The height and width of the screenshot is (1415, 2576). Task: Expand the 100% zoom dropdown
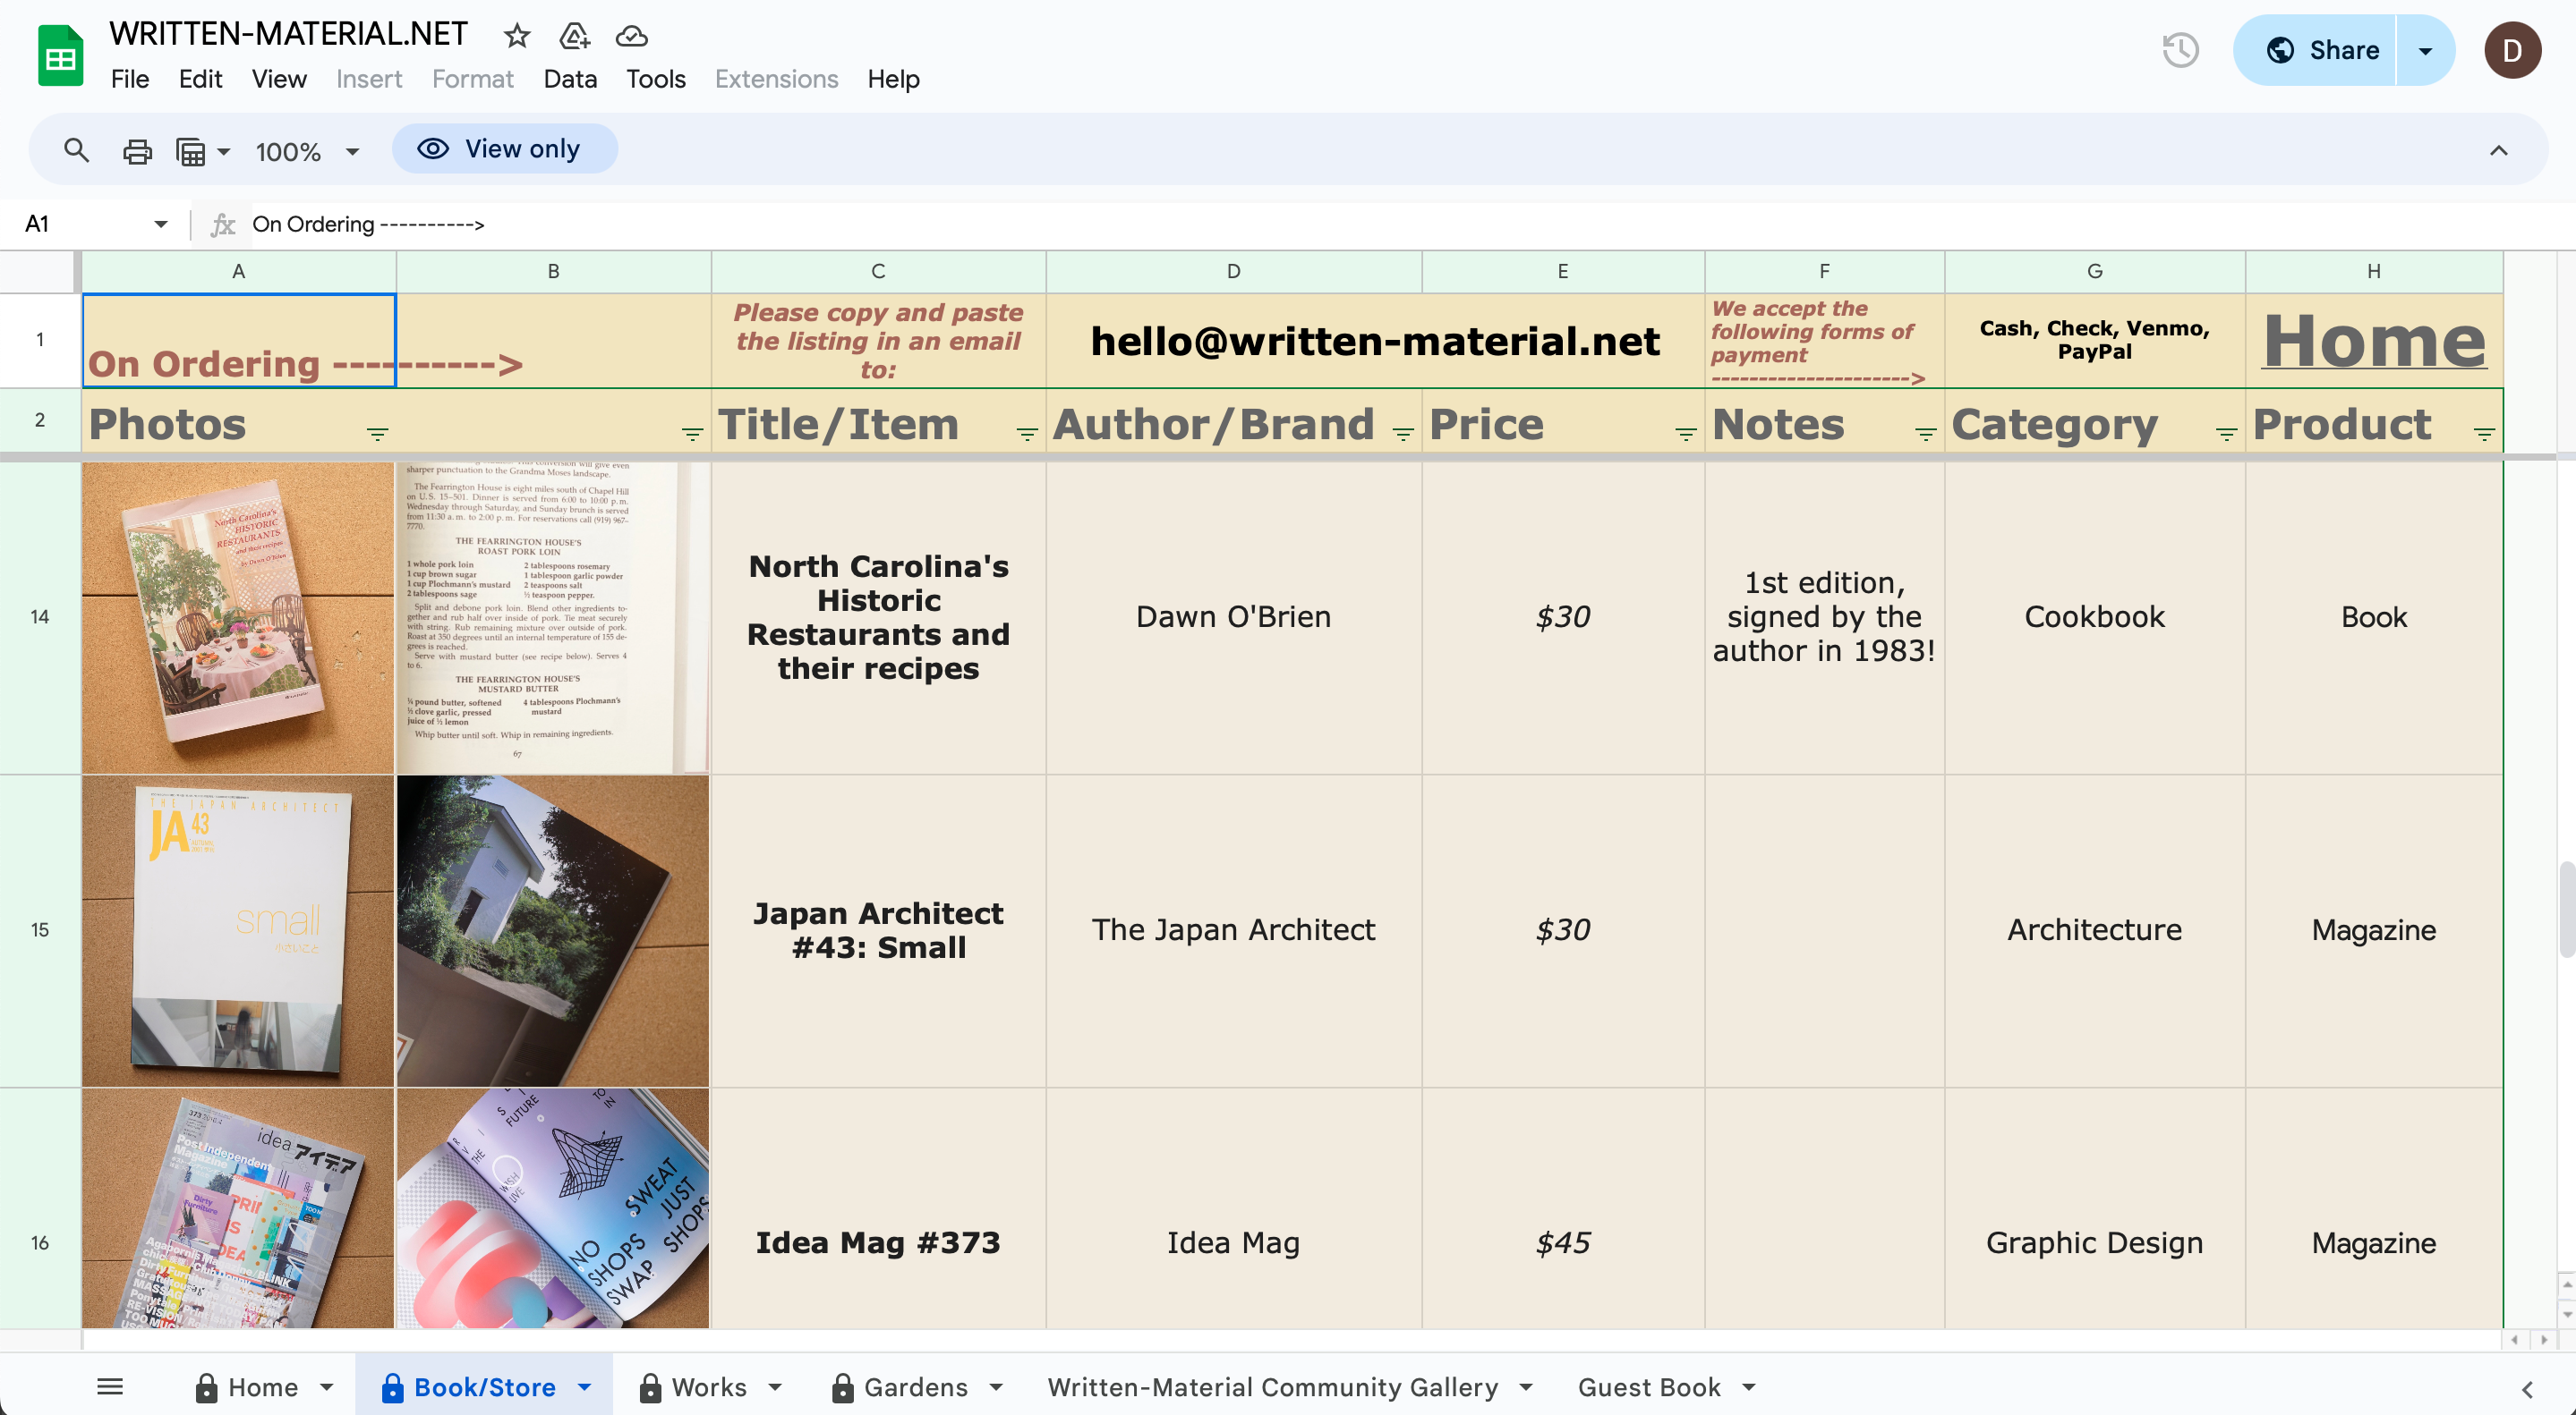coord(352,152)
